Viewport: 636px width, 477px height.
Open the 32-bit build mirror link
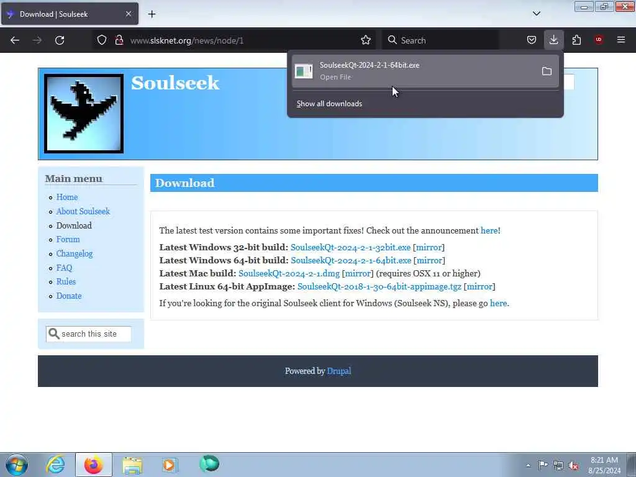tap(429, 247)
